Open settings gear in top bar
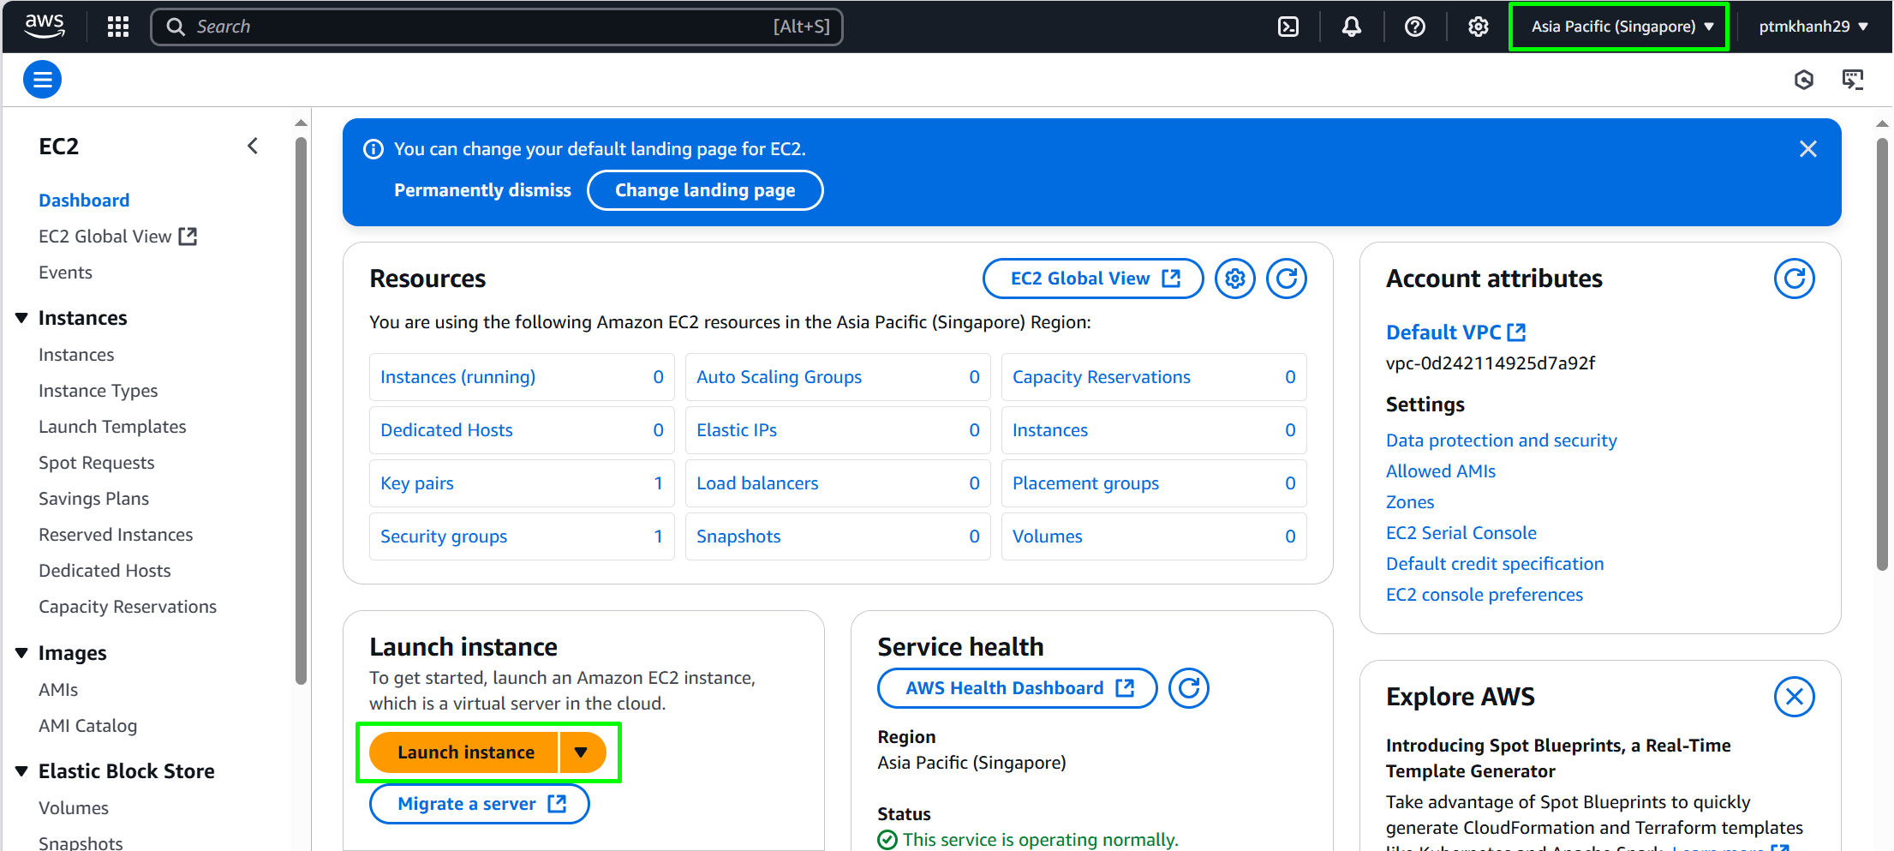This screenshot has height=851, width=1894. pyautogui.click(x=1479, y=27)
